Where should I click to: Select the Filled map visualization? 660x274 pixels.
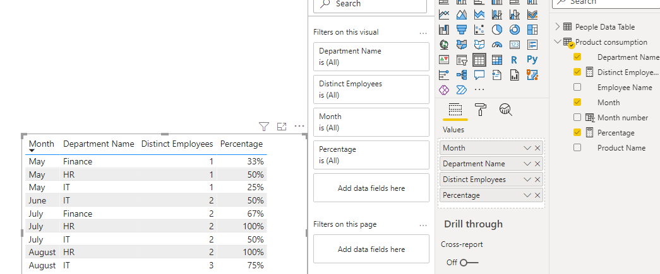pyautogui.click(x=462, y=45)
